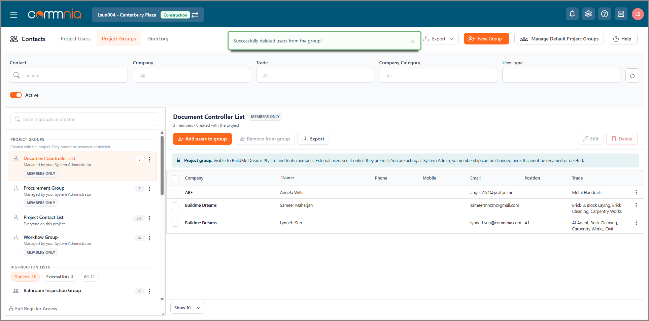
Task: Click the Edit group button
Action: [591, 139]
